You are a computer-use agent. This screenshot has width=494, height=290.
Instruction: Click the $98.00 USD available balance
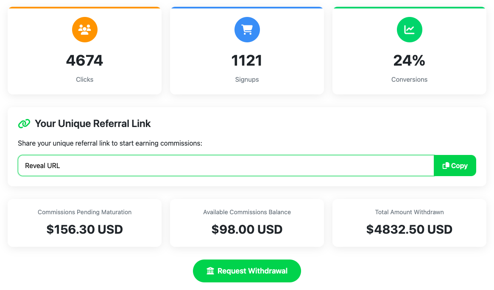click(x=247, y=229)
